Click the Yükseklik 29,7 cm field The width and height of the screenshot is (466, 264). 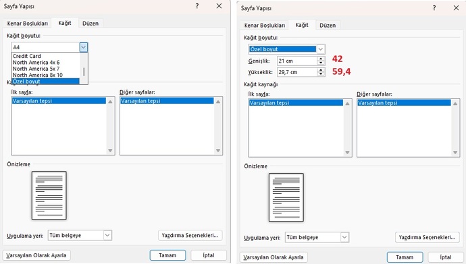297,72
